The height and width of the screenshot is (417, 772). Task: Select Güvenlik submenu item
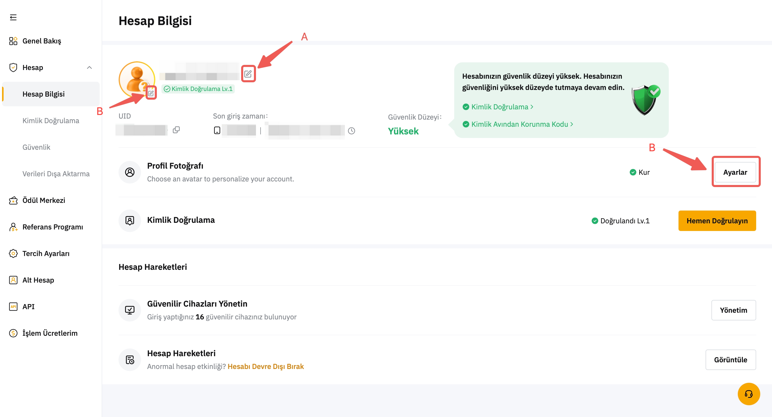point(36,147)
